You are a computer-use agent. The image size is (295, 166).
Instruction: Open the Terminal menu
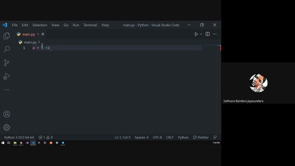[x=90, y=25]
